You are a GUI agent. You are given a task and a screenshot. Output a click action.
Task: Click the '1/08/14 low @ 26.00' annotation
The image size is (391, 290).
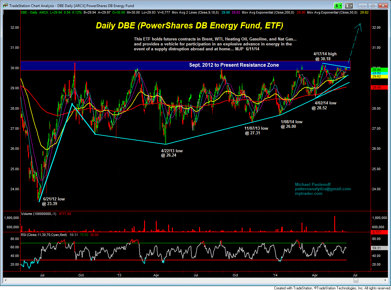tap(292, 124)
